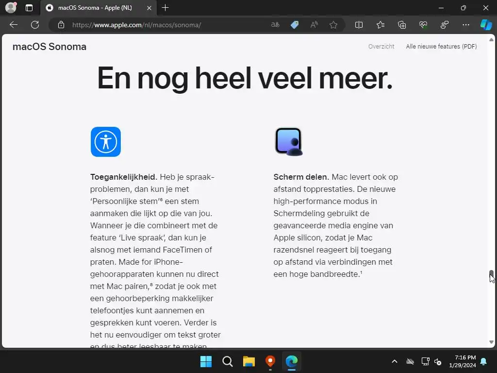Click the Scherm delen screen sharing icon
The image size is (497, 373).
tap(289, 142)
